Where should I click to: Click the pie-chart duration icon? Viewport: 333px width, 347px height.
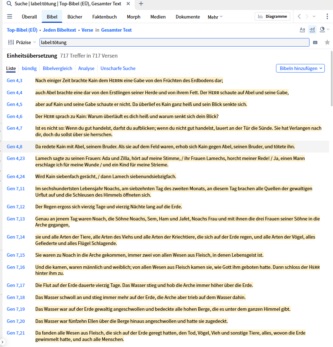tap(322, 30)
